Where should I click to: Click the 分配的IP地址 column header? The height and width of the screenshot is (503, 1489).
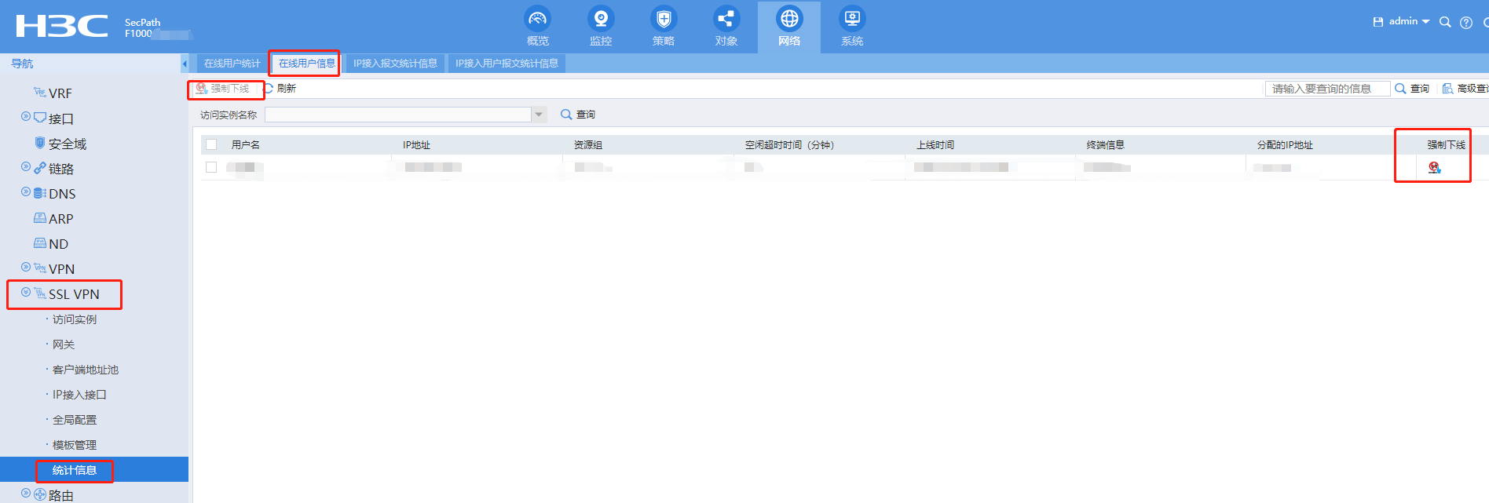(x=1285, y=145)
